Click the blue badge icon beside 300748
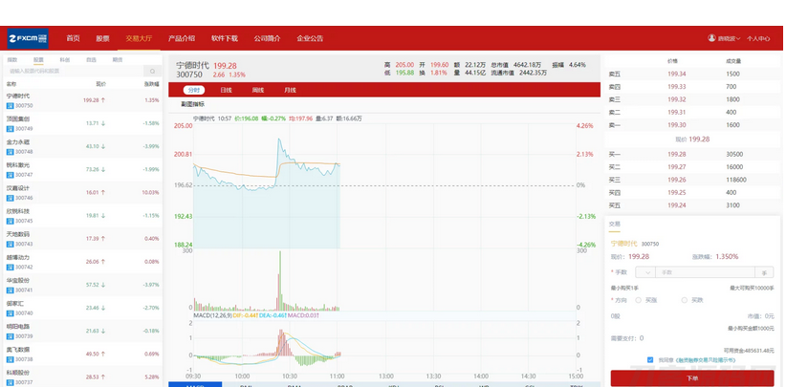Viewport: 786px width, 387px height. coord(11,152)
